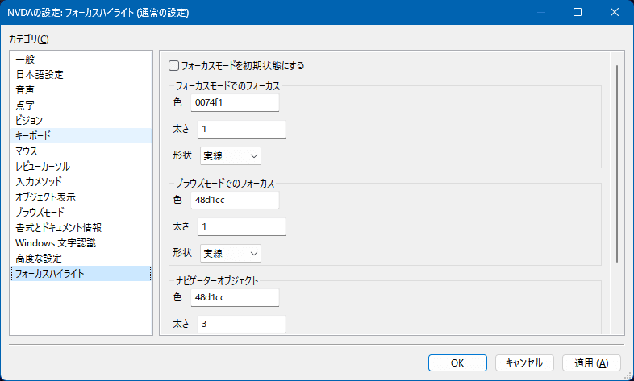Click 色 field containing 0074f1
Screen dimensions: 634x381
coord(235,102)
